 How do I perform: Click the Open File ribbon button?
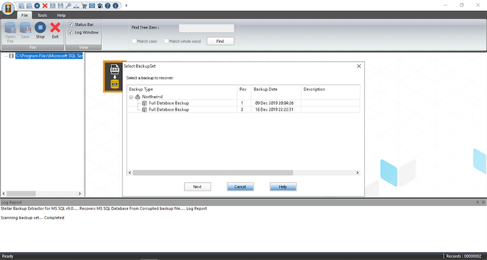pos(10,32)
